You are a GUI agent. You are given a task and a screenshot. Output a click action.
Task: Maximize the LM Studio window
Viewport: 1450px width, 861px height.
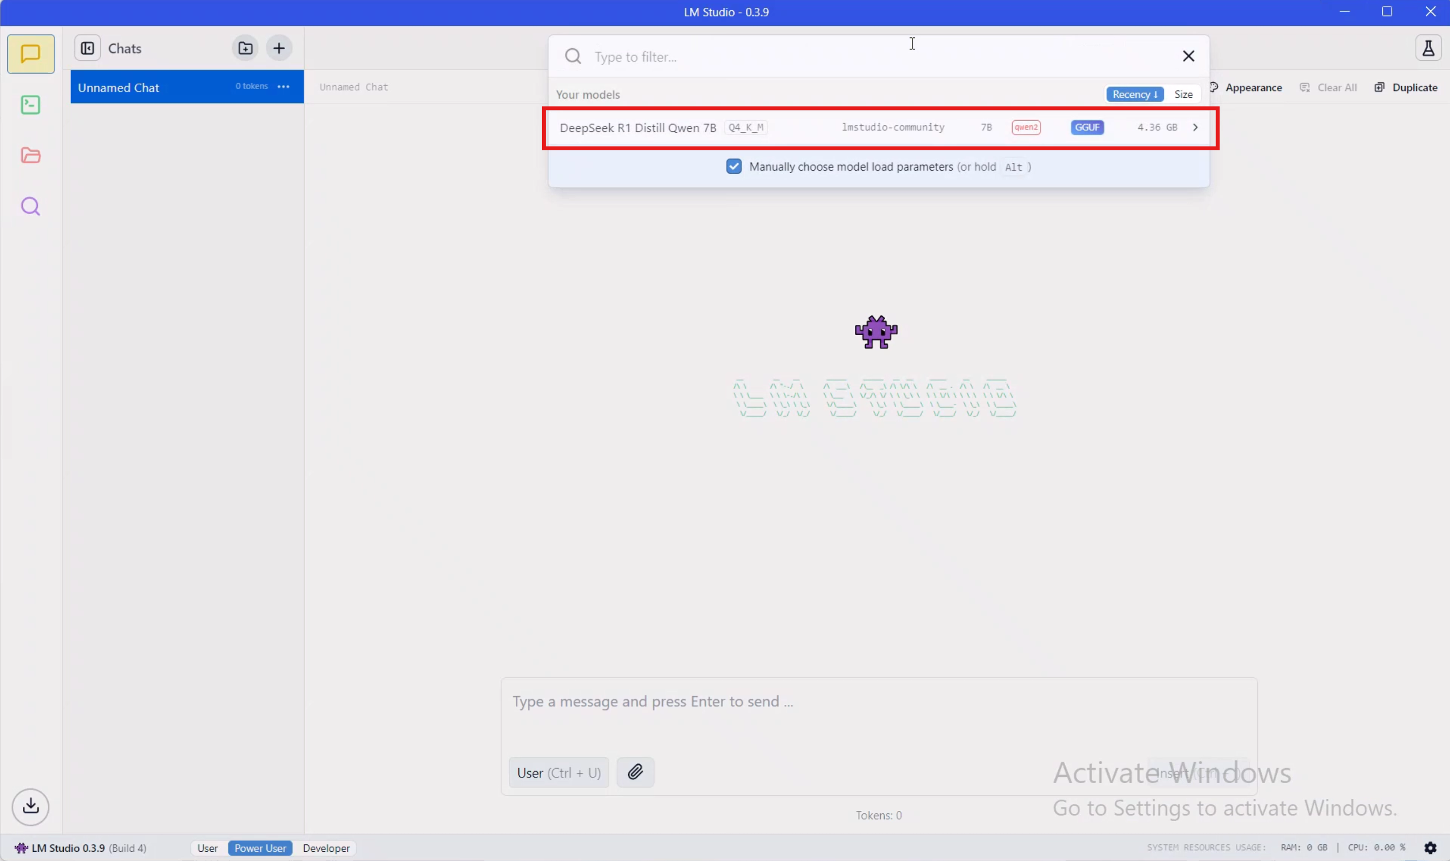pos(1387,12)
